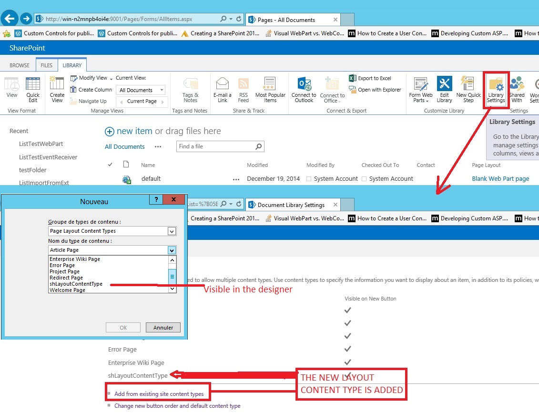Click the browser back arrow button

[10, 18]
